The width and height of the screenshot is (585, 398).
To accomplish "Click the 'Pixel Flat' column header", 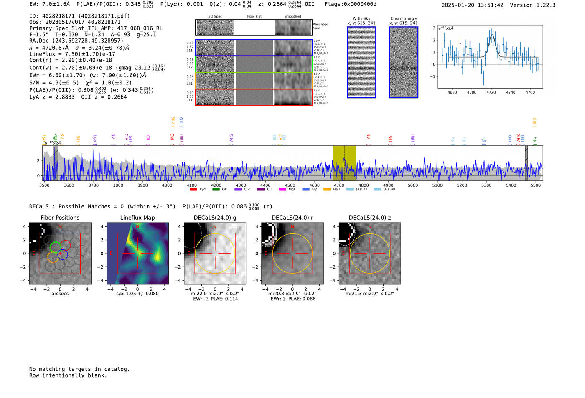I will point(254,17).
